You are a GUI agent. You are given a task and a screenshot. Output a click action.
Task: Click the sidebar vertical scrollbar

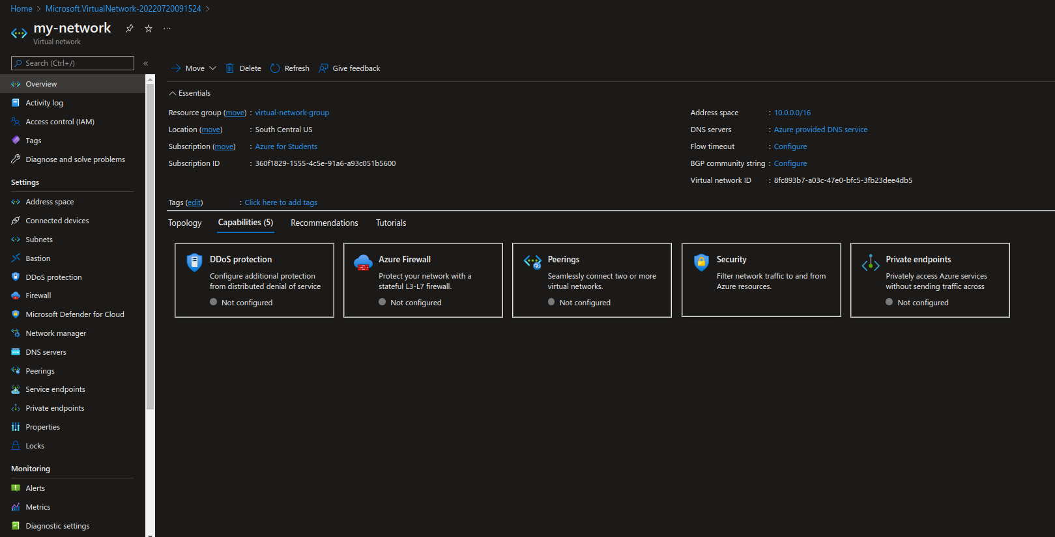pyautogui.click(x=151, y=247)
